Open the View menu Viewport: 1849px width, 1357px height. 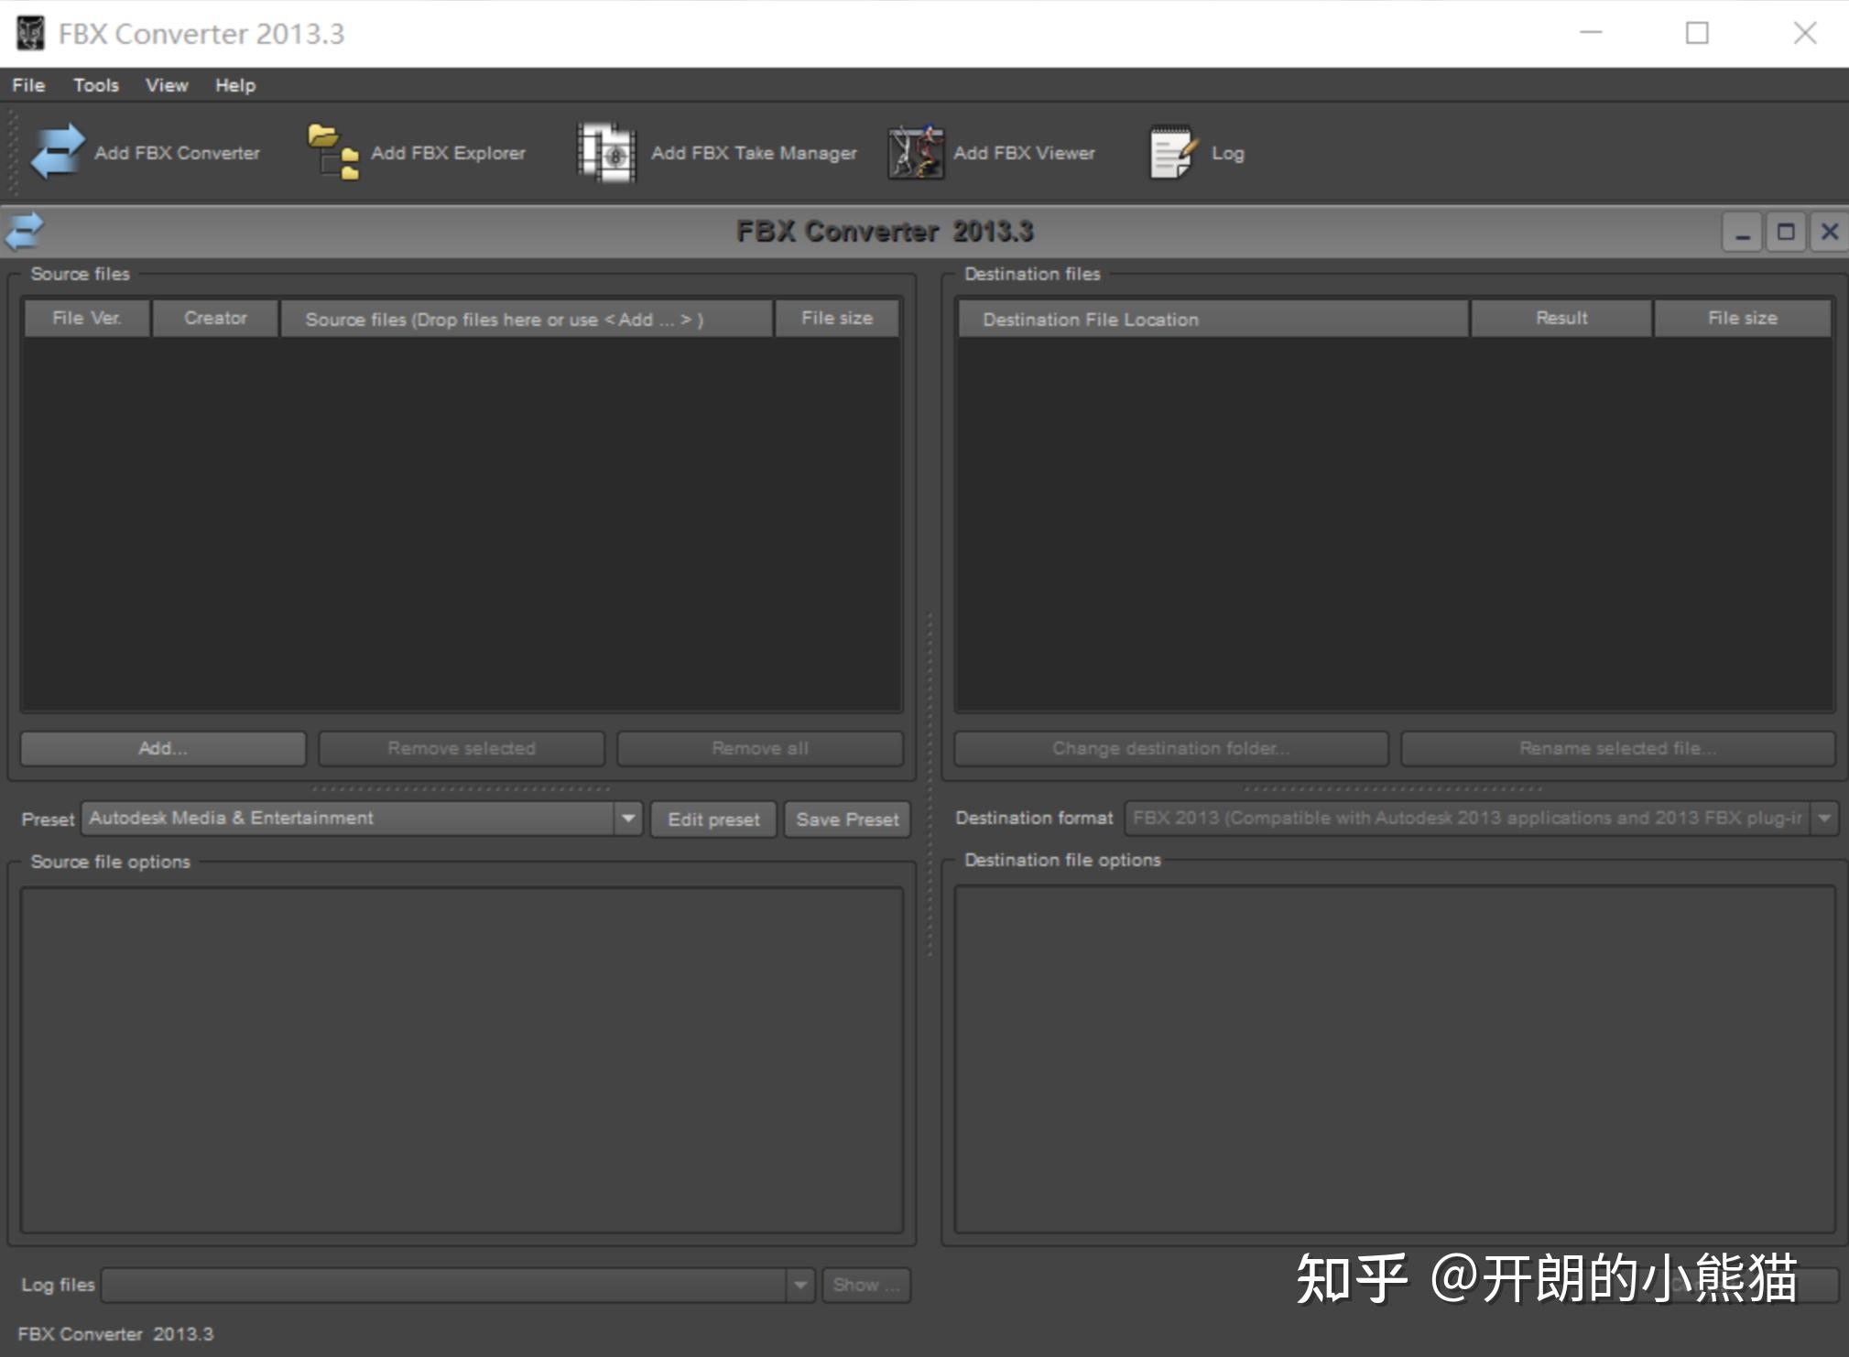[166, 84]
